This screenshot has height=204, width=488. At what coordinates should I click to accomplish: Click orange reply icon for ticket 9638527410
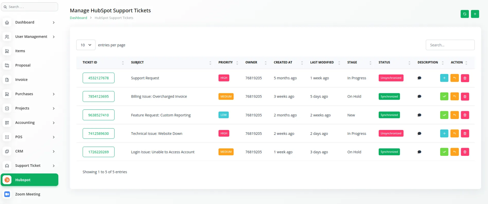[x=455, y=115]
